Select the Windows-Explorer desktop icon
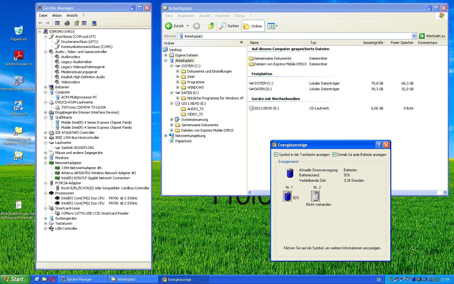Image resolution: width=454 pixels, height=284 pixels. [19, 158]
